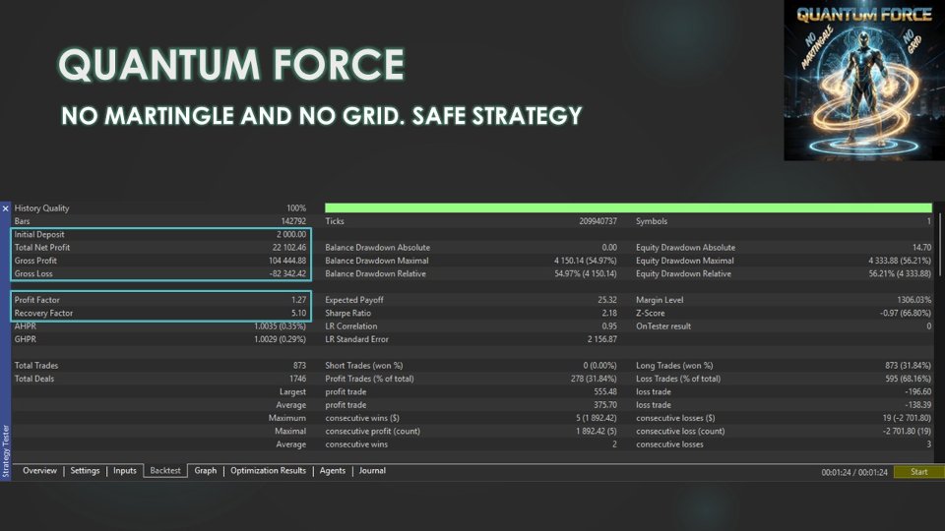Open the Optimization Results tab

[268, 471]
